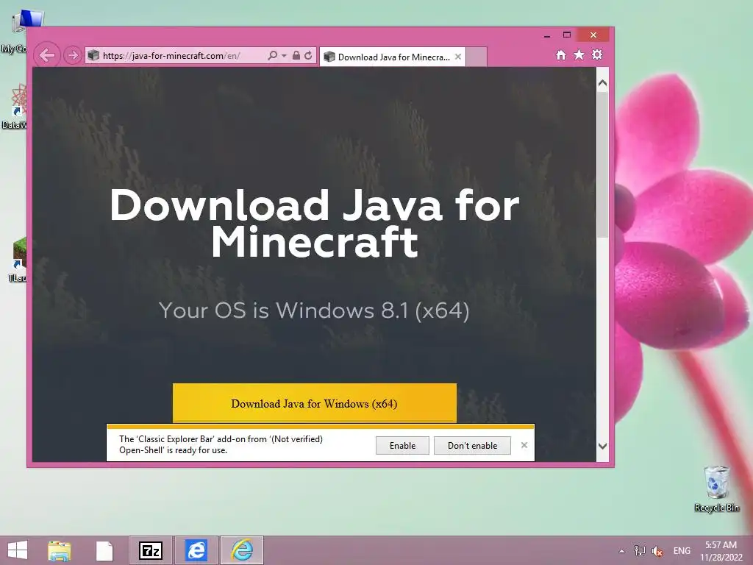Open the address bar autocomplete dropdown arrow

pyautogui.click(x=284, y=56)
